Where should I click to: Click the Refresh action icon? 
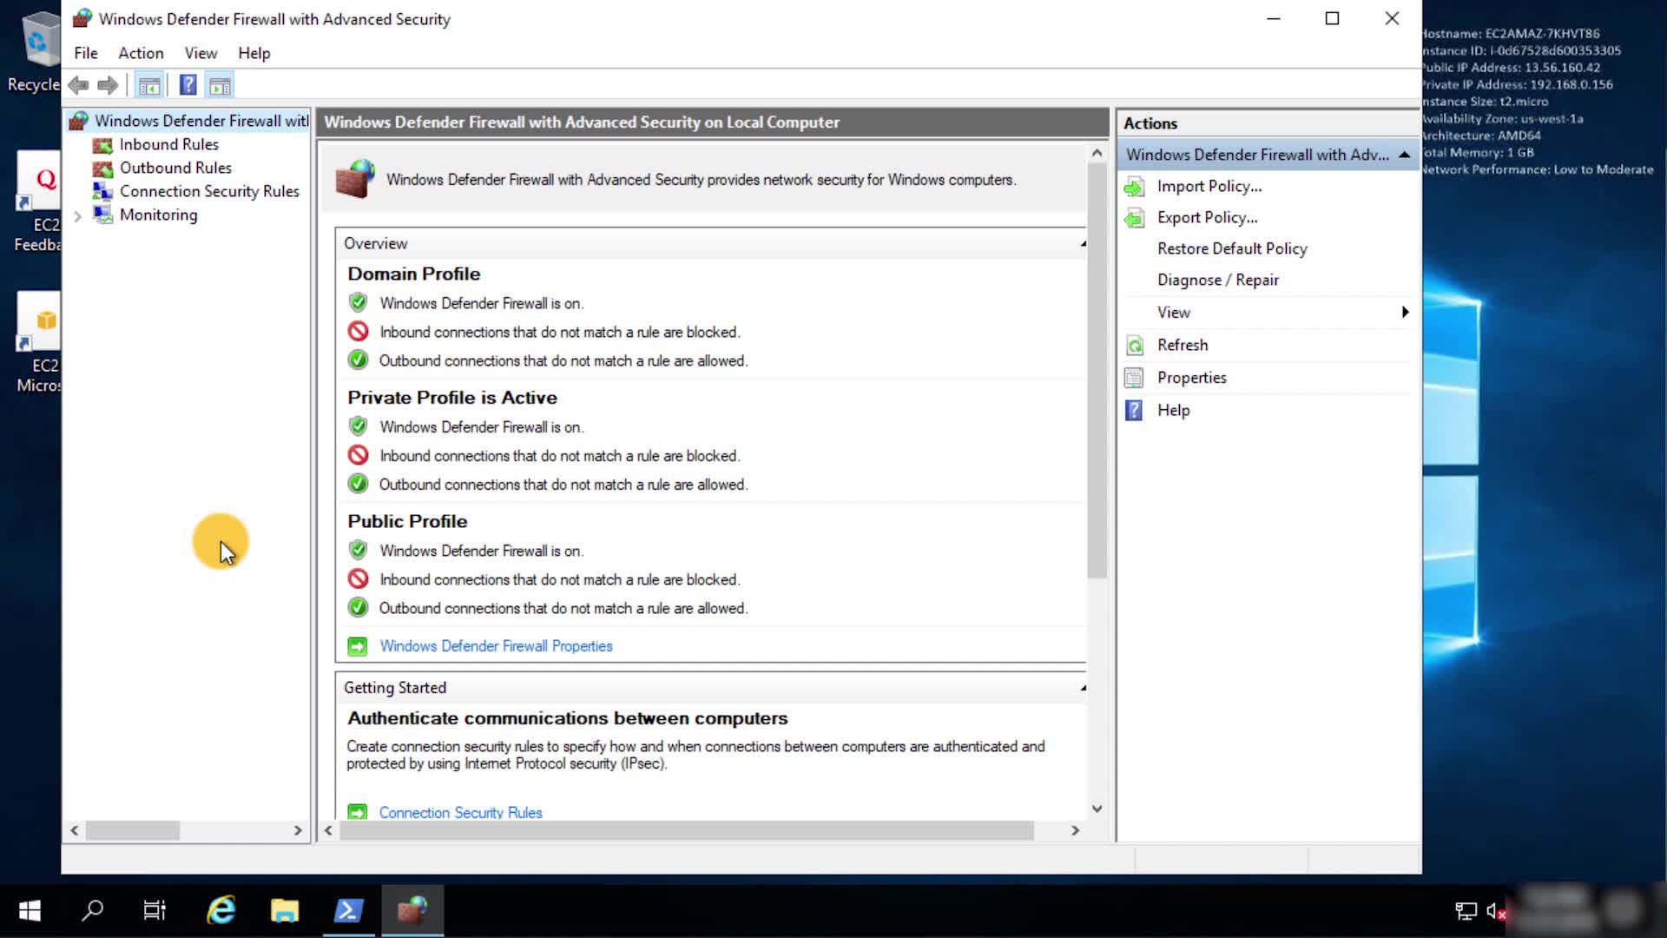click(1135, 346)
